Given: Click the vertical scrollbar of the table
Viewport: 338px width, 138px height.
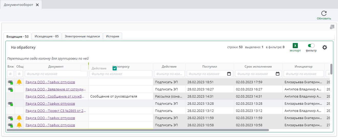Looking at the screenshot, I should click(331, 69).
